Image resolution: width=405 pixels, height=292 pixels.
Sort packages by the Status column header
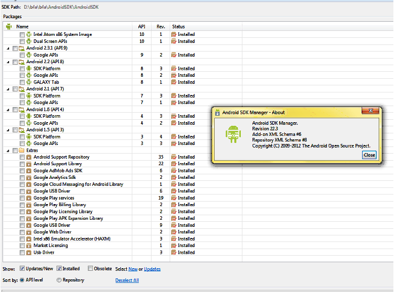tap(178, 27)
